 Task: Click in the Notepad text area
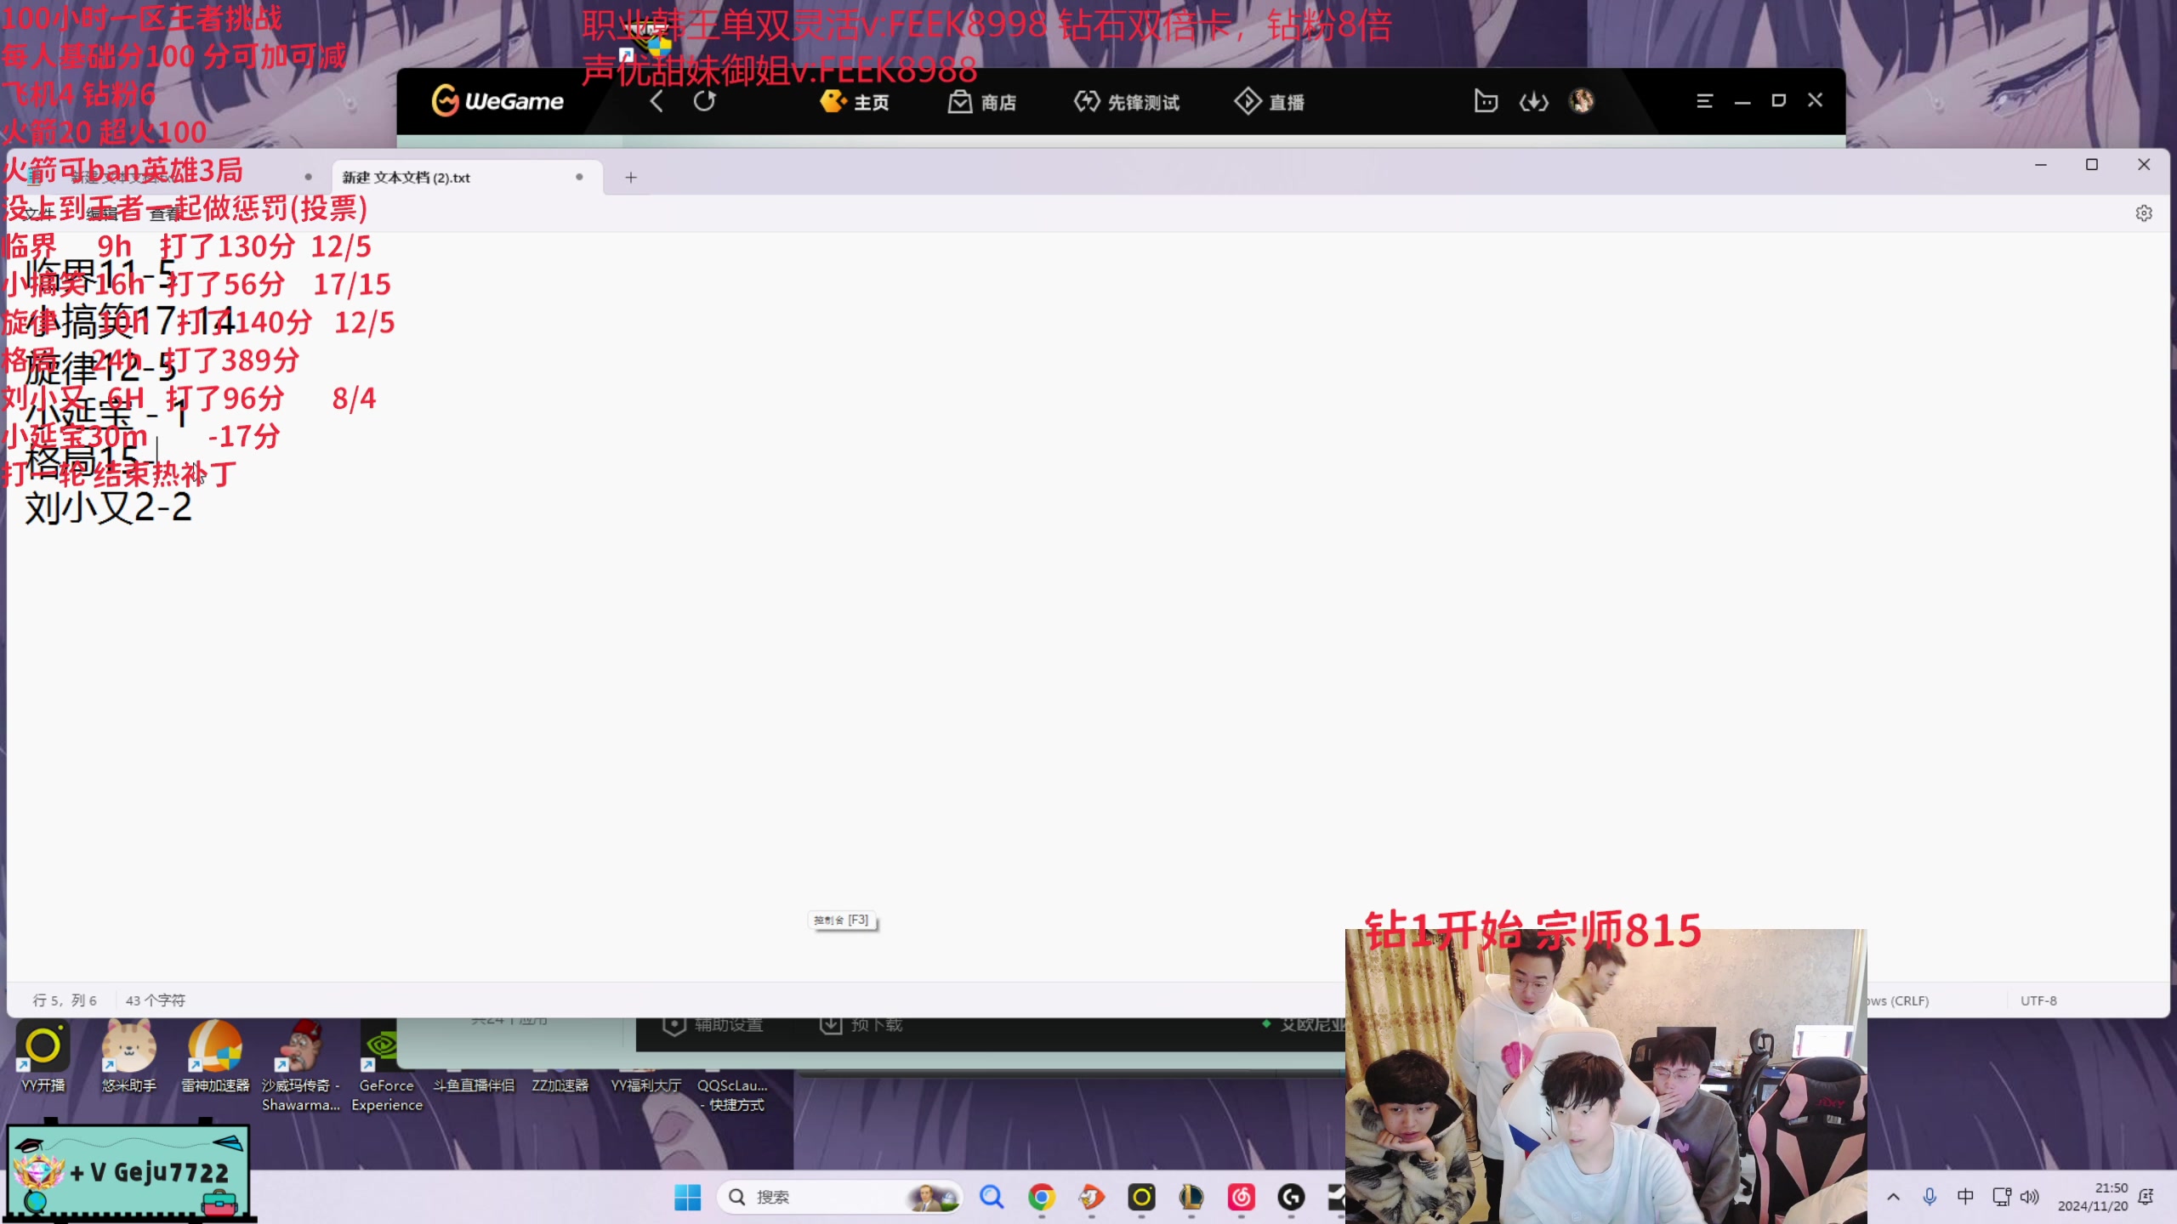(x=1088, y=607)
